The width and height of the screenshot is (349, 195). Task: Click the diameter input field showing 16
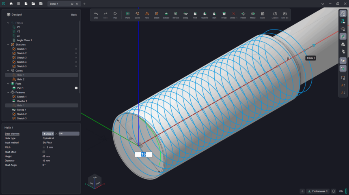[x=144, y=155]
